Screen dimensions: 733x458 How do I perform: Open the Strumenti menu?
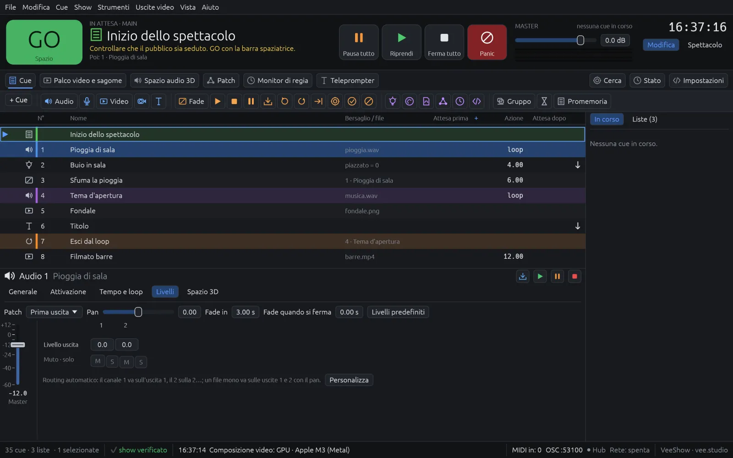pyautogui.click(x=113, y=7)
